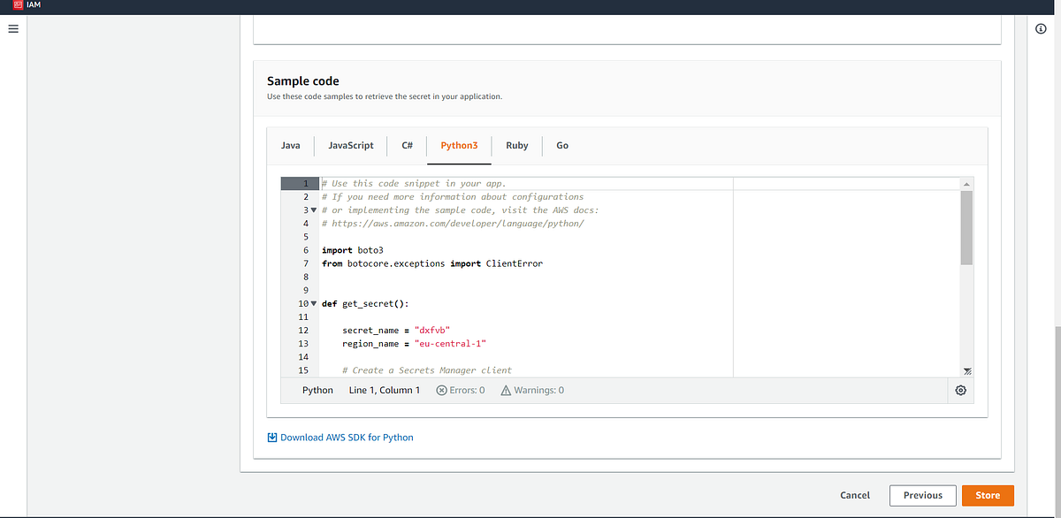
Task: Collapse the get_secret function fold on line 10
Action: click(x=313, y=303)
